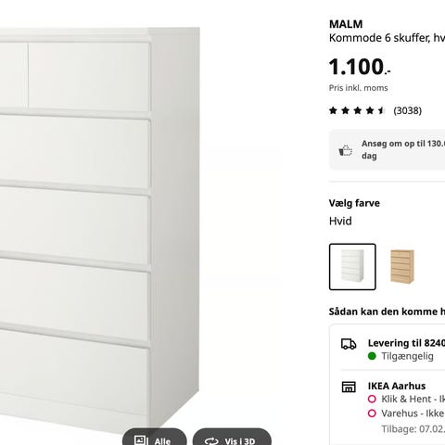This screenshot has height=445, width=445.
Task: Open the 3038 customer reviews link
Action: pyautogui.click(x=407, y=110)
